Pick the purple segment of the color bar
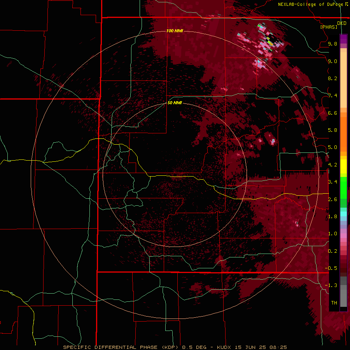The height and width of the screenshot is (350, 350). (x=343, y=39)
